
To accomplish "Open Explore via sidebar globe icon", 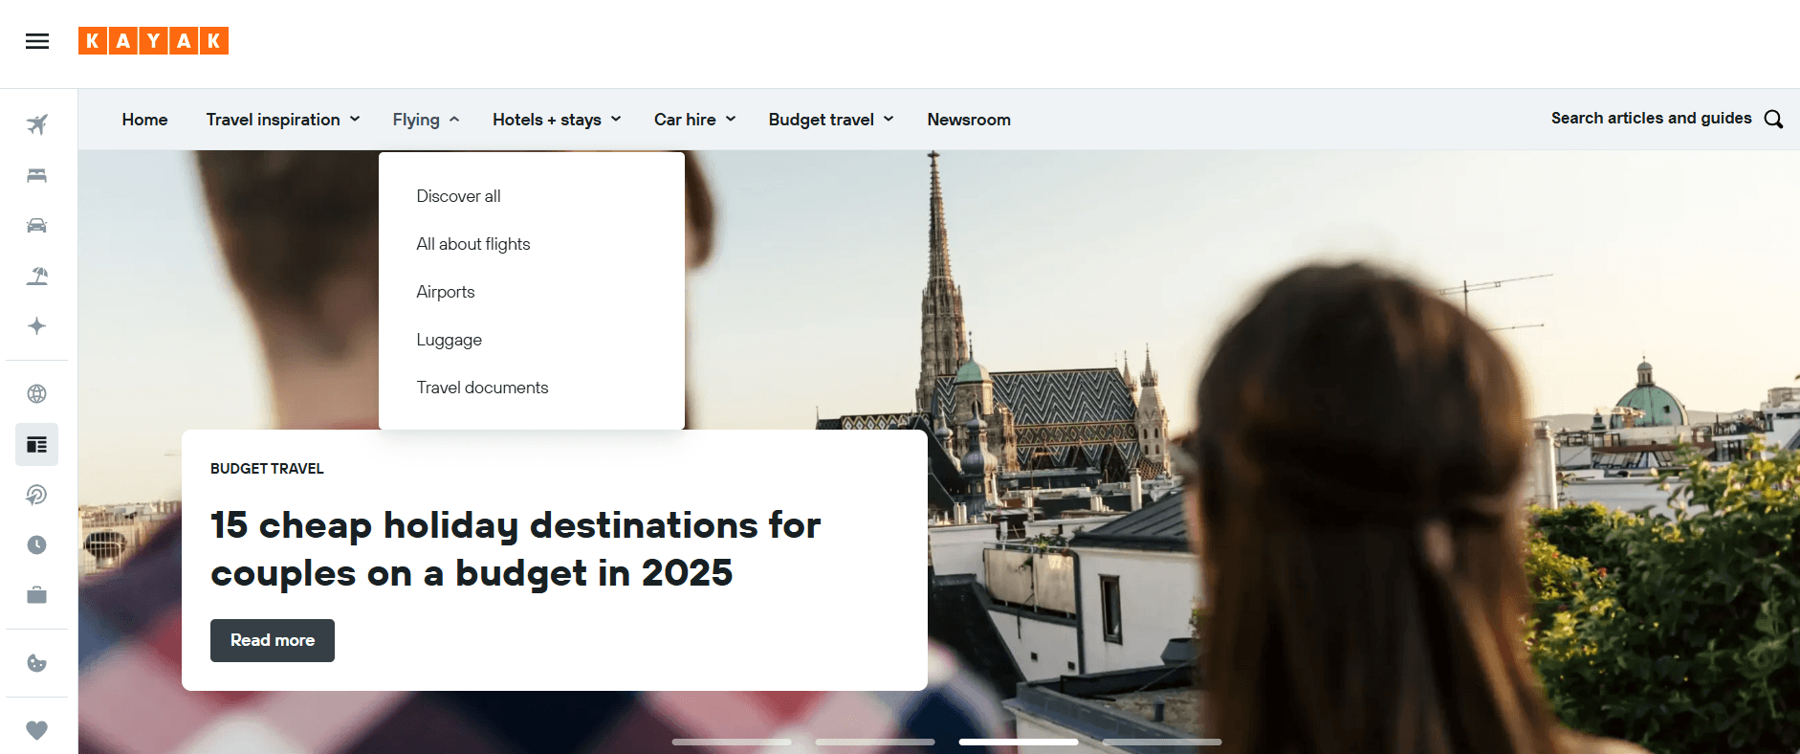I will pos(37,393).
